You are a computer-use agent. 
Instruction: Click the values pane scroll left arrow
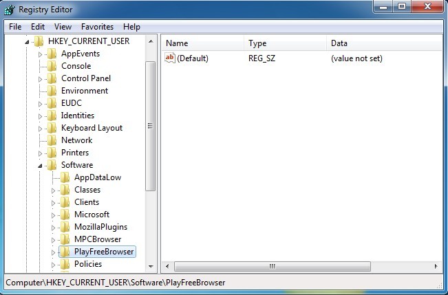pyautogui.click(x=167, y=266)
